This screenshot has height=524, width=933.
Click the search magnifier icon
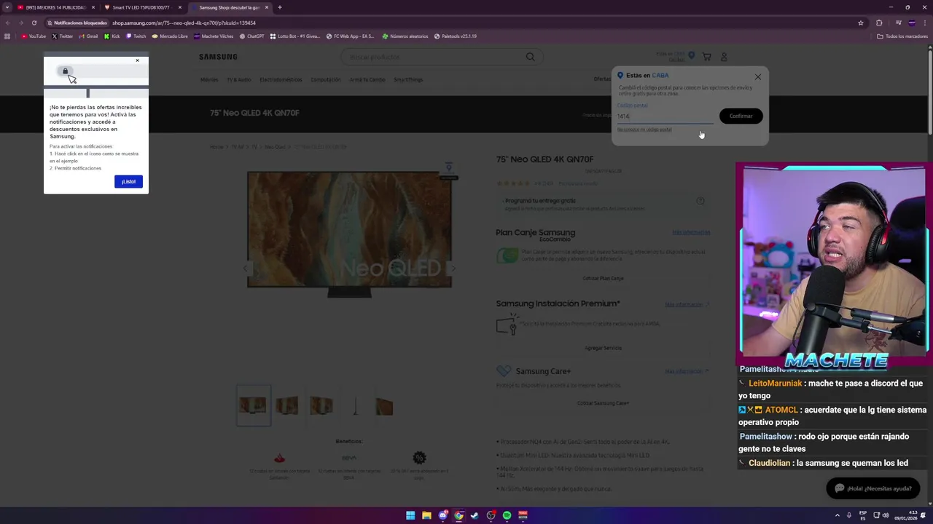(x=531, y=57)
